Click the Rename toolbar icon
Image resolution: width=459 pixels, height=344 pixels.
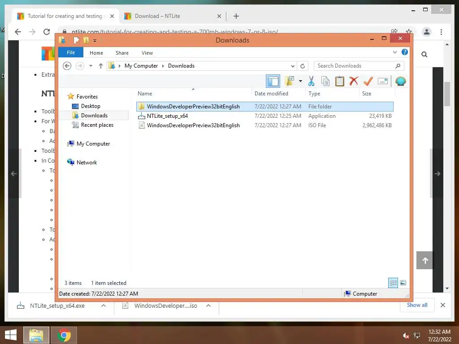pos(383,81)
